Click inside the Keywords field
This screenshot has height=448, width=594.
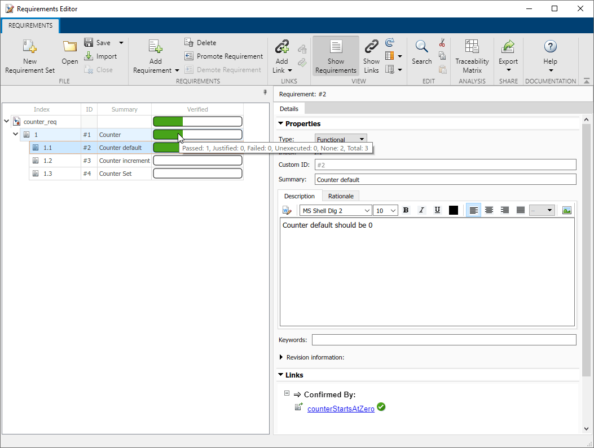[x=444, y=339]
